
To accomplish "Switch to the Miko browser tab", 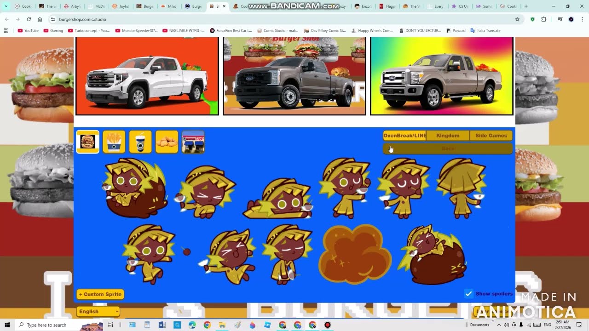I will click(169, 6).
